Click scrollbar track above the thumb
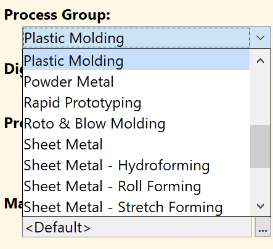This screenshot has height=249, width=273. click(260, 98)
